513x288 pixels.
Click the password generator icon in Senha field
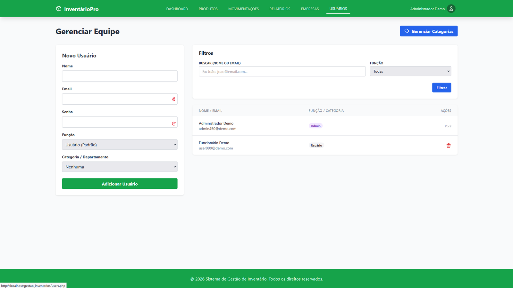tap(174, 124)
